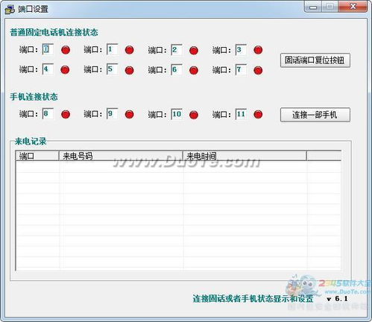The image size is (372, 322).
Task: Select the port 4 input field
Action: (x=48, y=69)
